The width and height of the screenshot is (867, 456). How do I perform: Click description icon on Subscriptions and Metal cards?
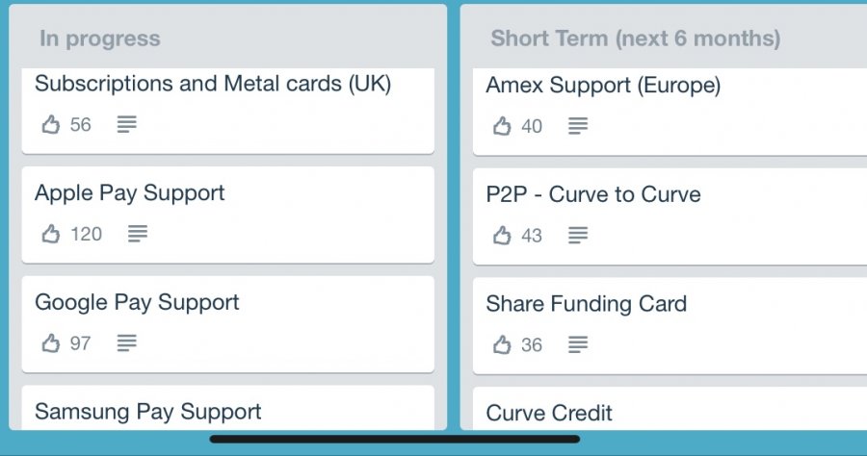click(127, 124)
